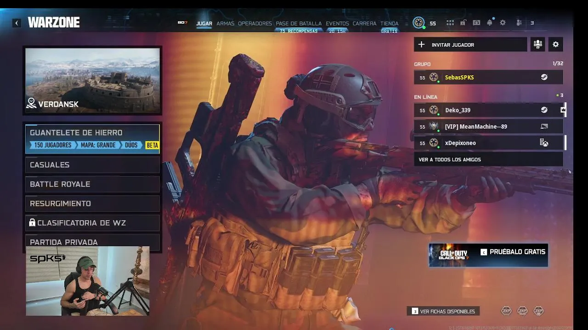Viewport: 588px width, 330px height.
Task: Click VER A TODOS LOS AMIGOS
Action: 488,159
